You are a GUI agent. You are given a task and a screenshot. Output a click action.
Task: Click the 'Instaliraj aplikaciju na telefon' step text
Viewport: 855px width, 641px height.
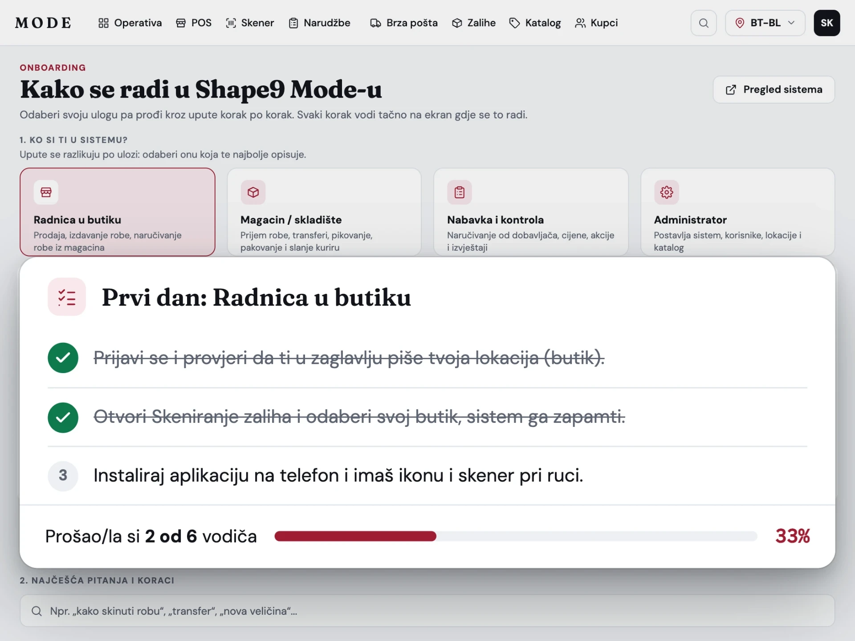click(x=338, y=475)
